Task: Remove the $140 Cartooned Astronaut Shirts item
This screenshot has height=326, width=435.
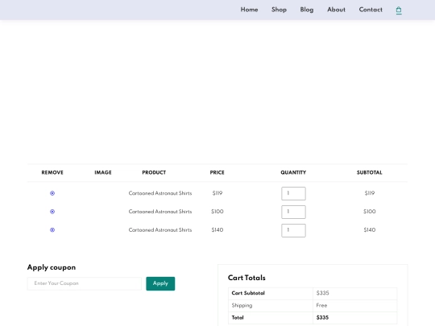Action: [x=52, y=229]
